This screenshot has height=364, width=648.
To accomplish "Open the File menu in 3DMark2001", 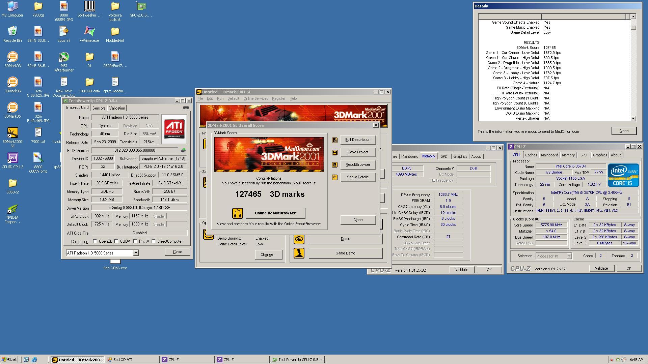I will (x=200, y=98).
